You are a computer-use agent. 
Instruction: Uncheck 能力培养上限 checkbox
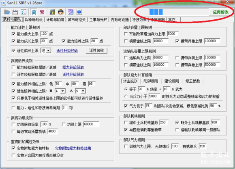pos(64,41)
